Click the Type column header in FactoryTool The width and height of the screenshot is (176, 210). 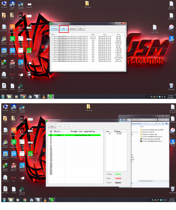(93, 34)
